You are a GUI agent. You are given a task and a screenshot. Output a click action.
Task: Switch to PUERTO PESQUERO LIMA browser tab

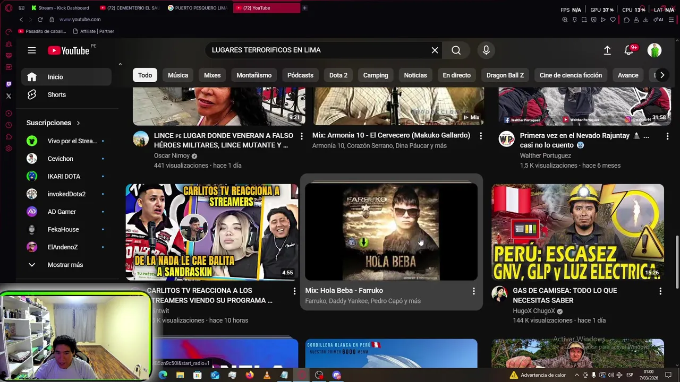click(x=198, y=8)
